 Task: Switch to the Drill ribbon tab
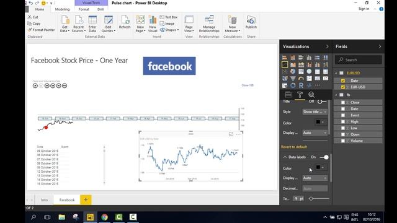pos(100,9)
